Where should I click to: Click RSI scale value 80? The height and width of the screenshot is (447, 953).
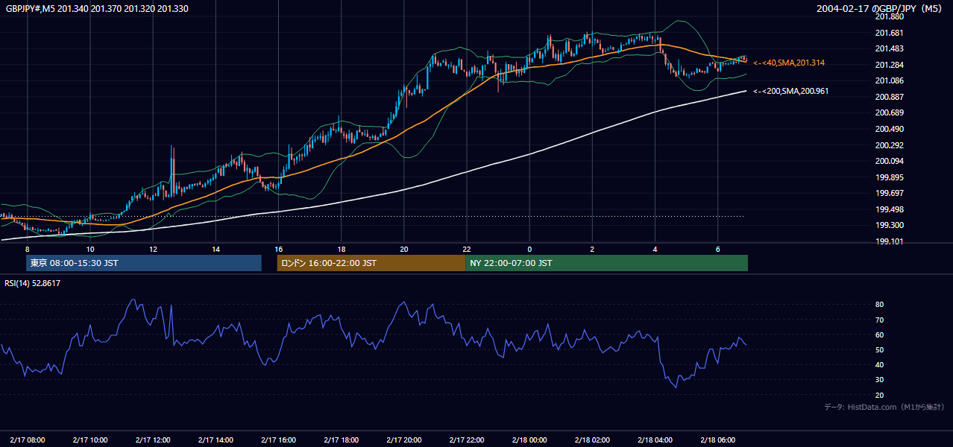pyautogui.click(x=879, y=305)
